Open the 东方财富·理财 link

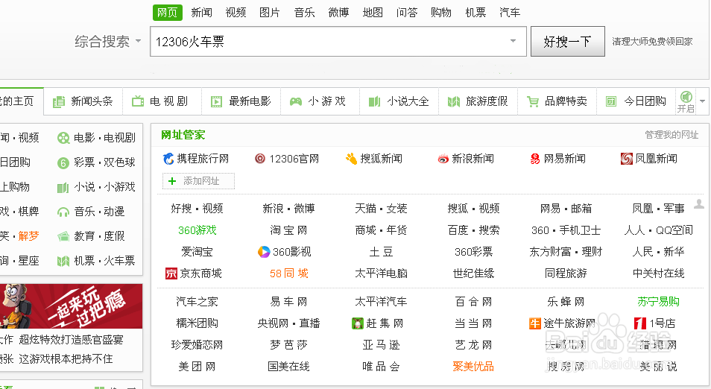(566, 252)
